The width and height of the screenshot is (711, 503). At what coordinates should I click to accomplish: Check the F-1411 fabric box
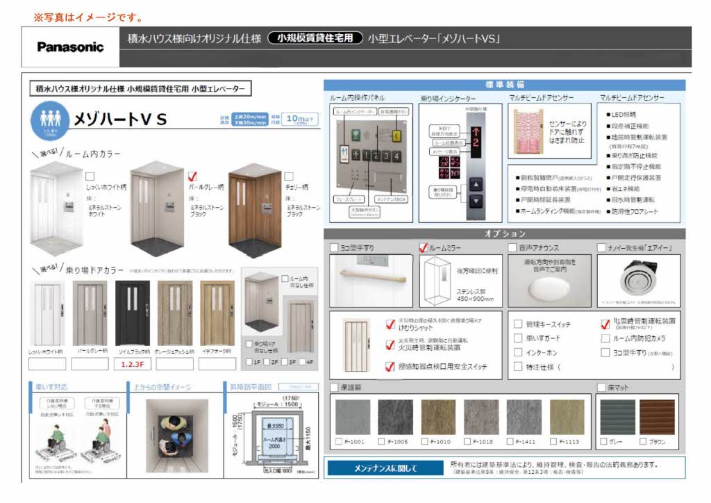click(510, 441)
